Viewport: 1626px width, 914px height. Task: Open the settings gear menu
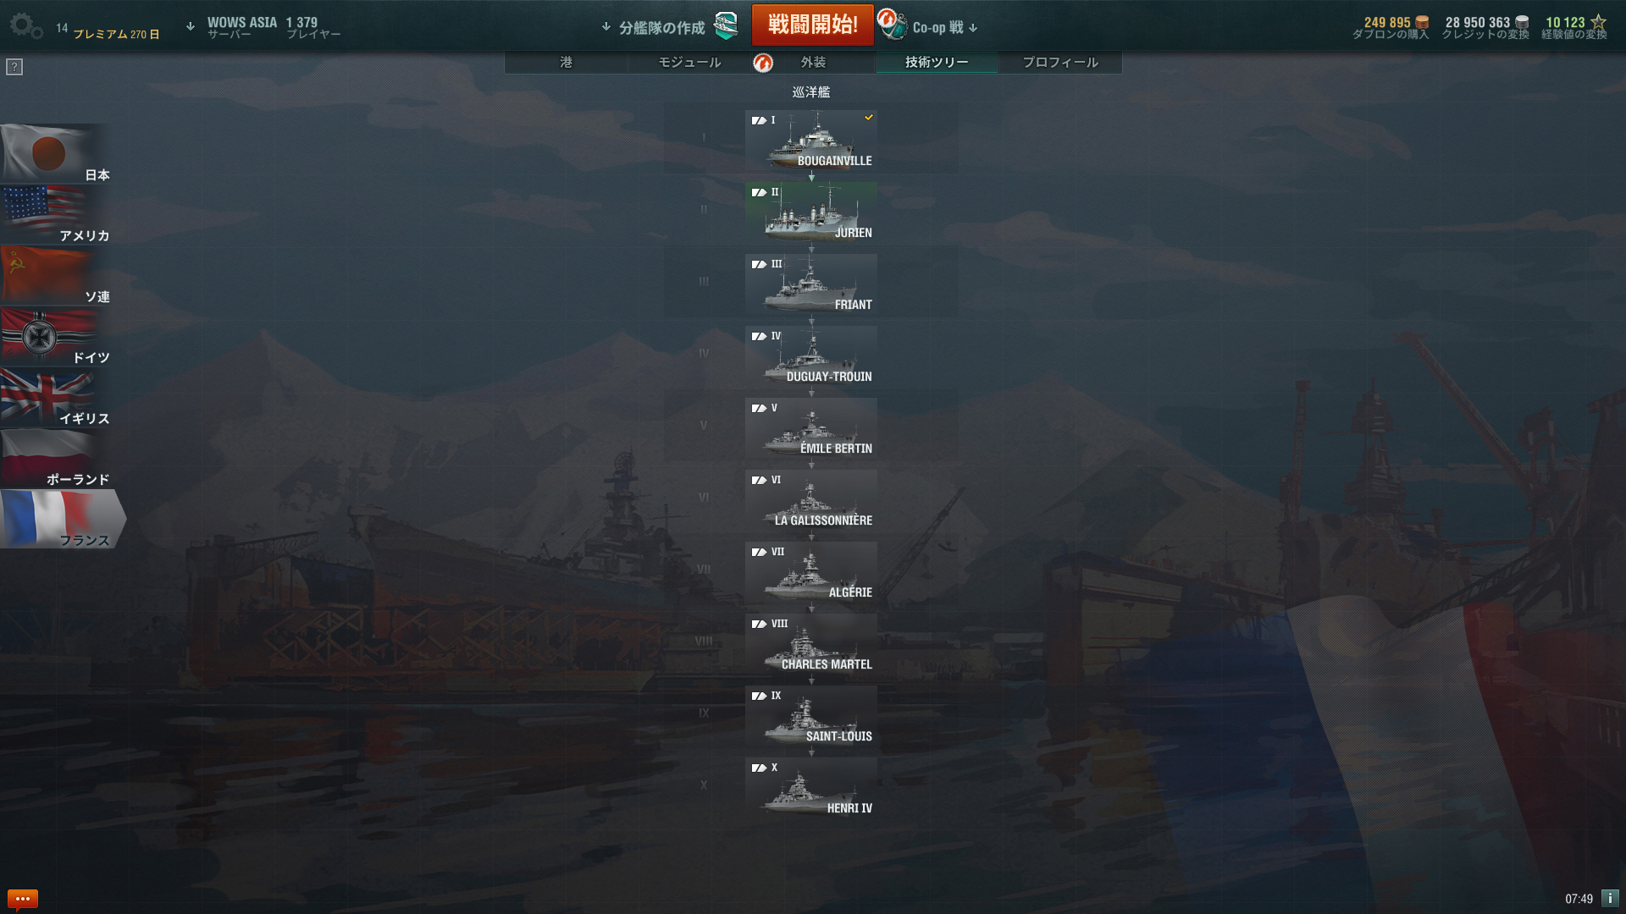click(x=25, y=25)
